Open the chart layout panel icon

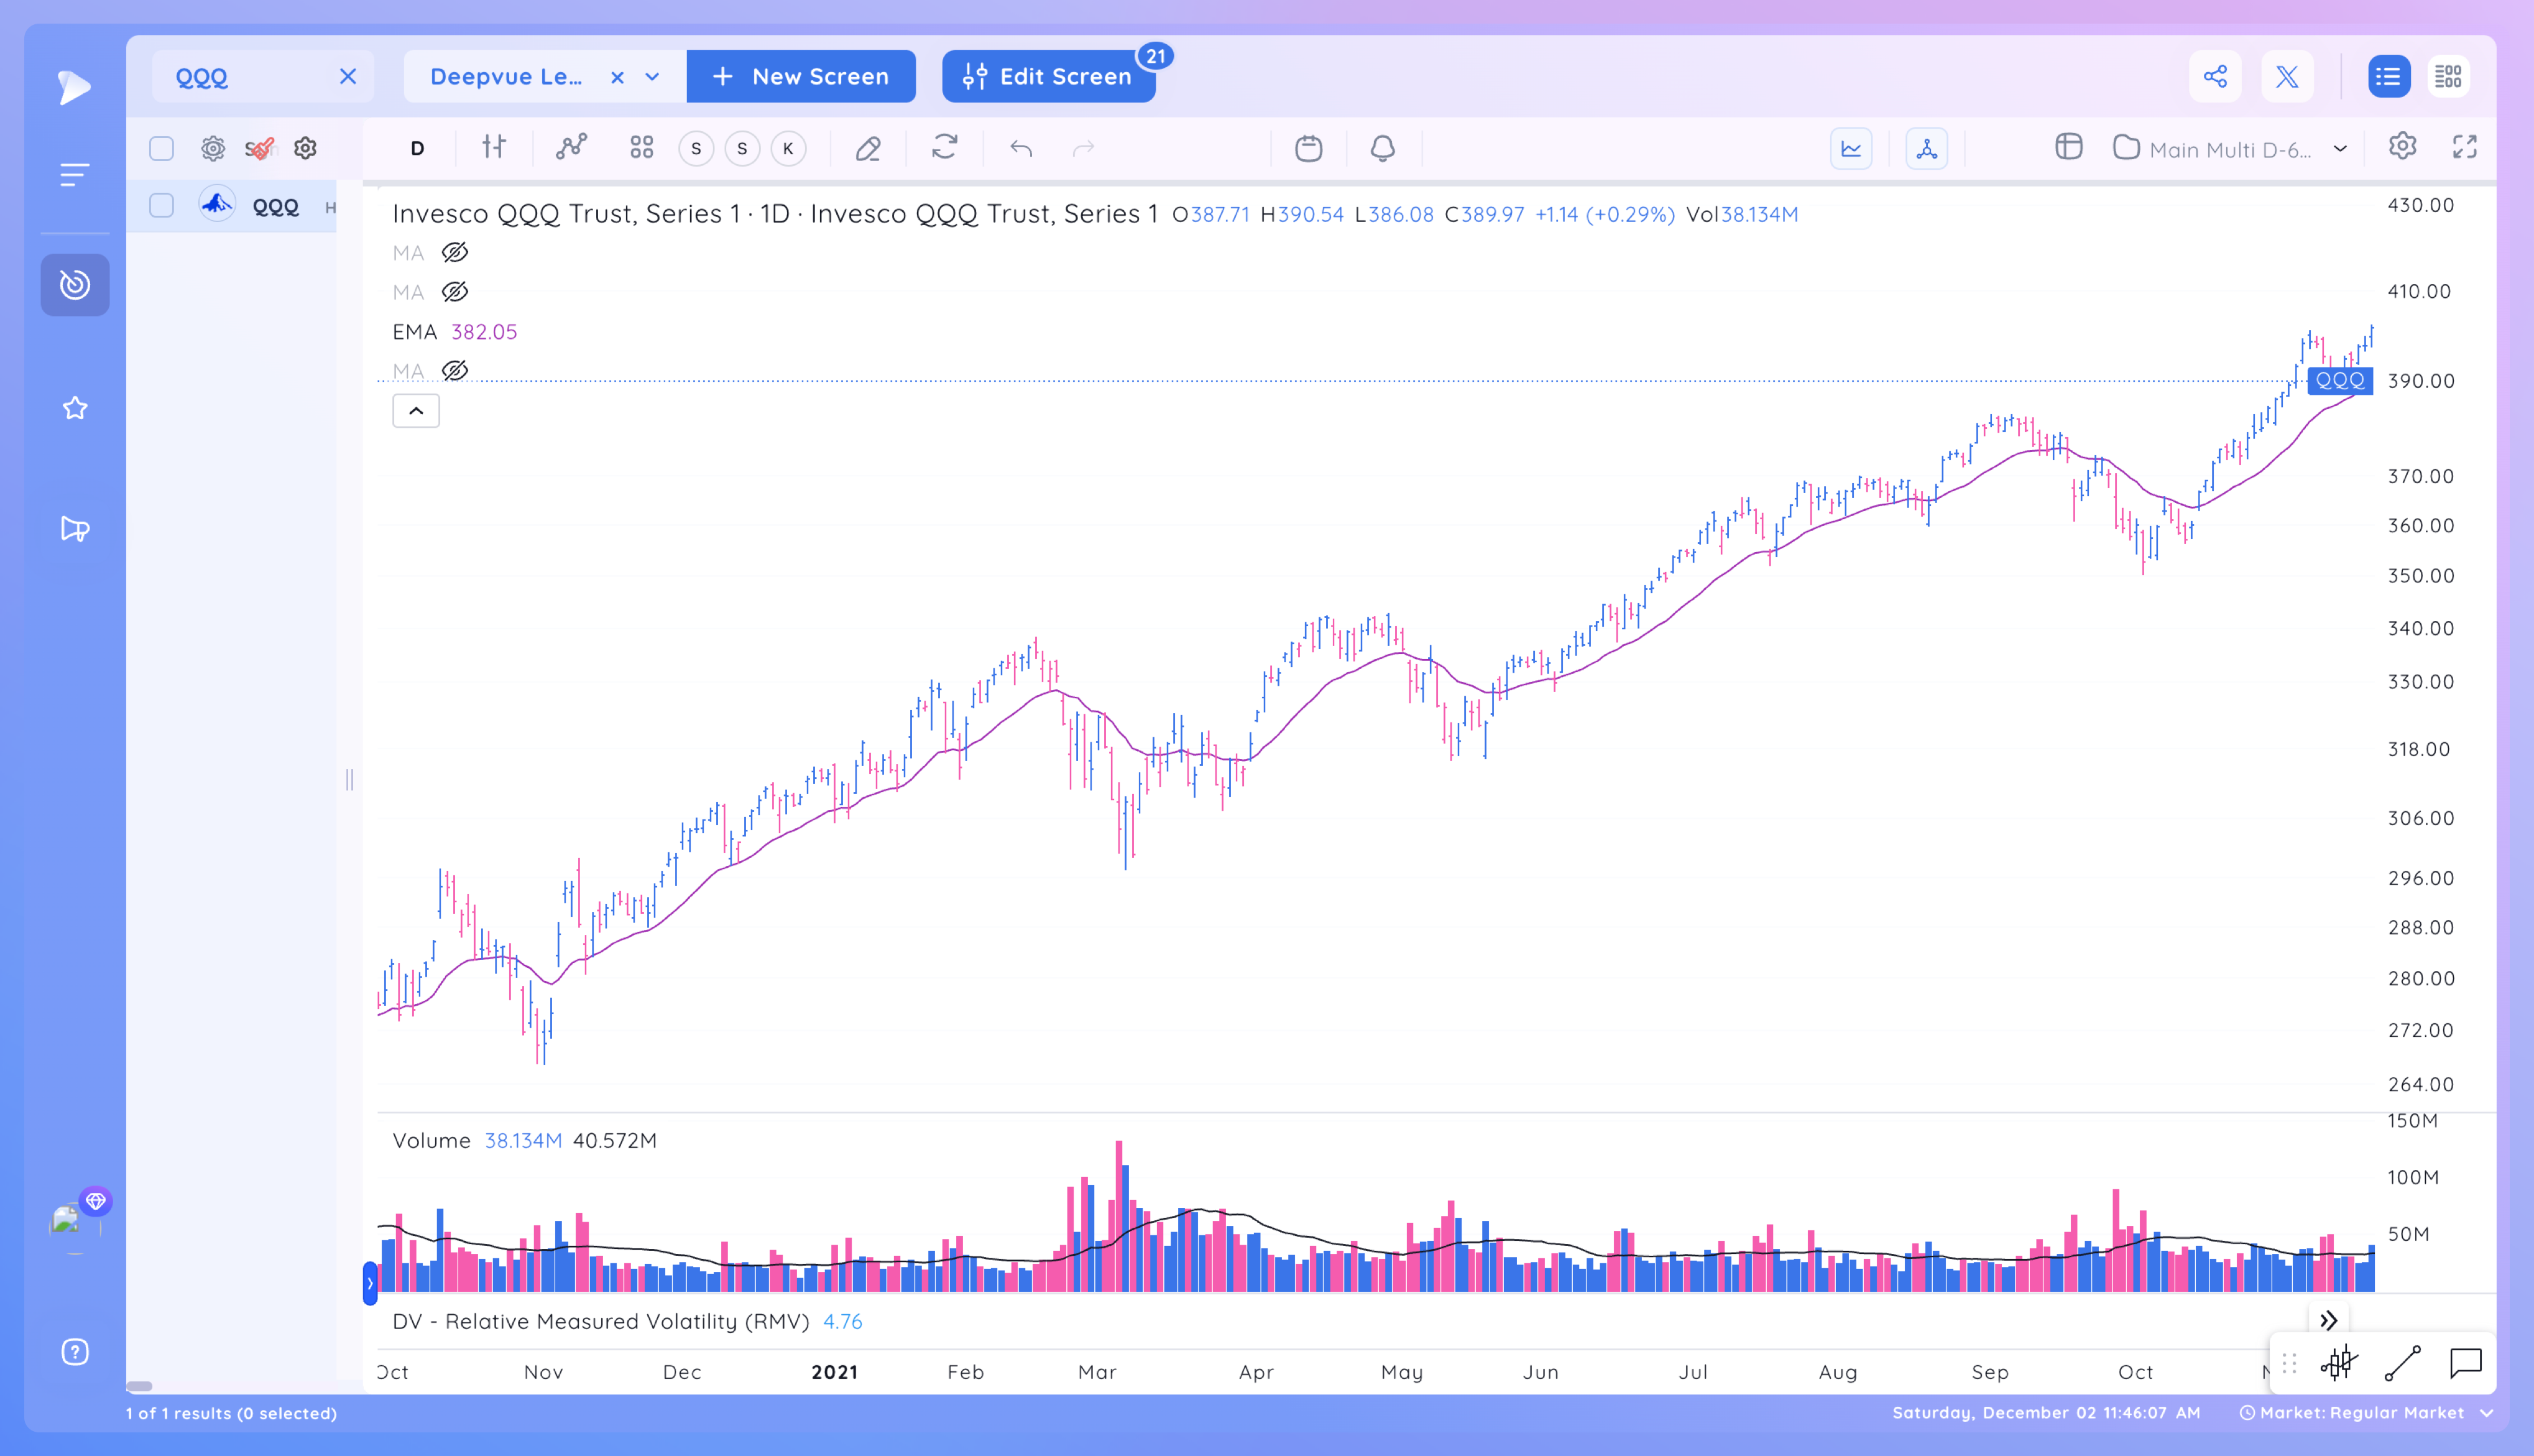pyautogui.click(x=2069, y=147)
